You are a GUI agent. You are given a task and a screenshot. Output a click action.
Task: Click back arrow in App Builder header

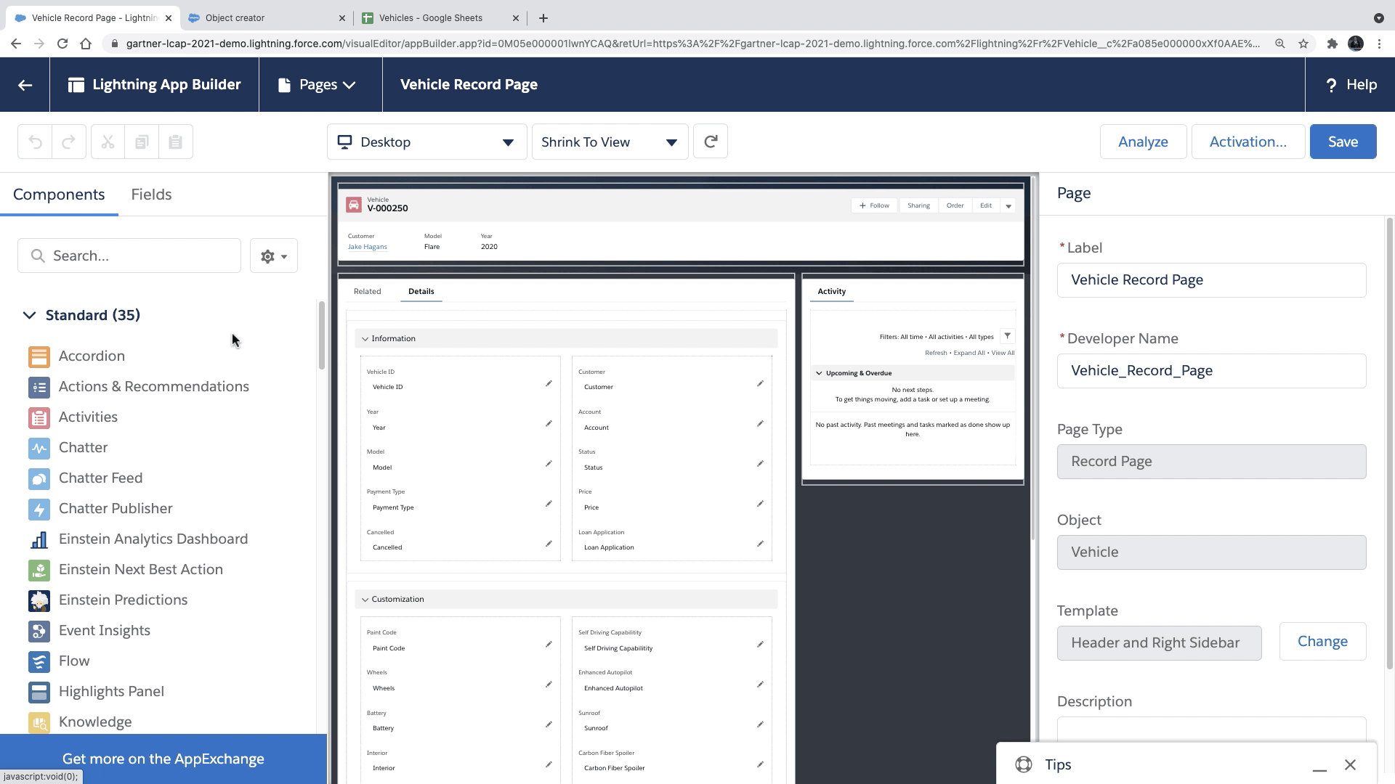[25, 85]
